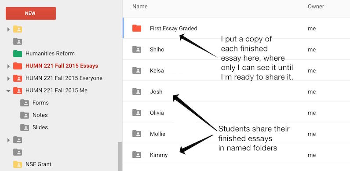This screenshot has width=350, height=171.
Task: Select the NSF Grant sidebar label
Action: [x=38, y=164]
